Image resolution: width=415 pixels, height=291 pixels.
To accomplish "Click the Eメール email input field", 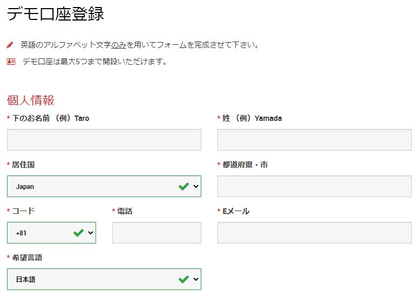I will point(315,233).
